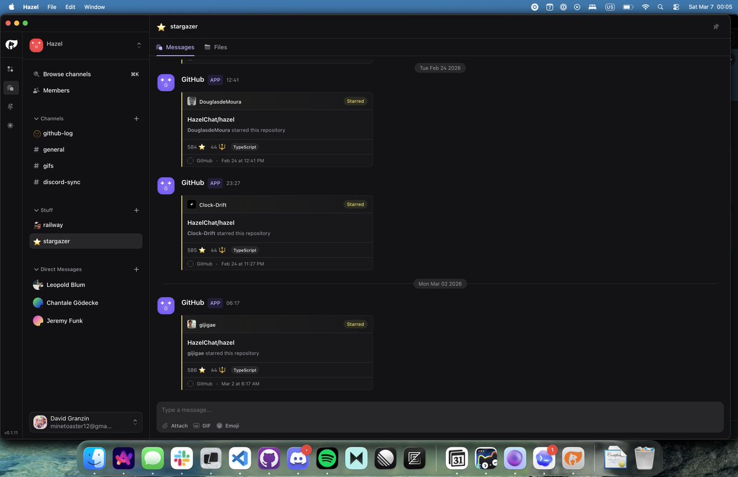Open Leopold Blum direct message
Image resolution: width=738 pixels, height=477 pixels.
(x=86, y=285)
